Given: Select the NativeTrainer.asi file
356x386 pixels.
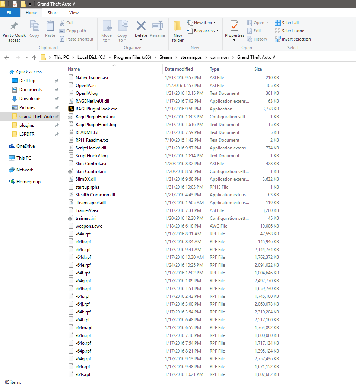Looking at the screenshot, I should [92, 78].
